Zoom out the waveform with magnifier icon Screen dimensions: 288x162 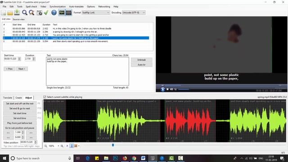point(45,146)
